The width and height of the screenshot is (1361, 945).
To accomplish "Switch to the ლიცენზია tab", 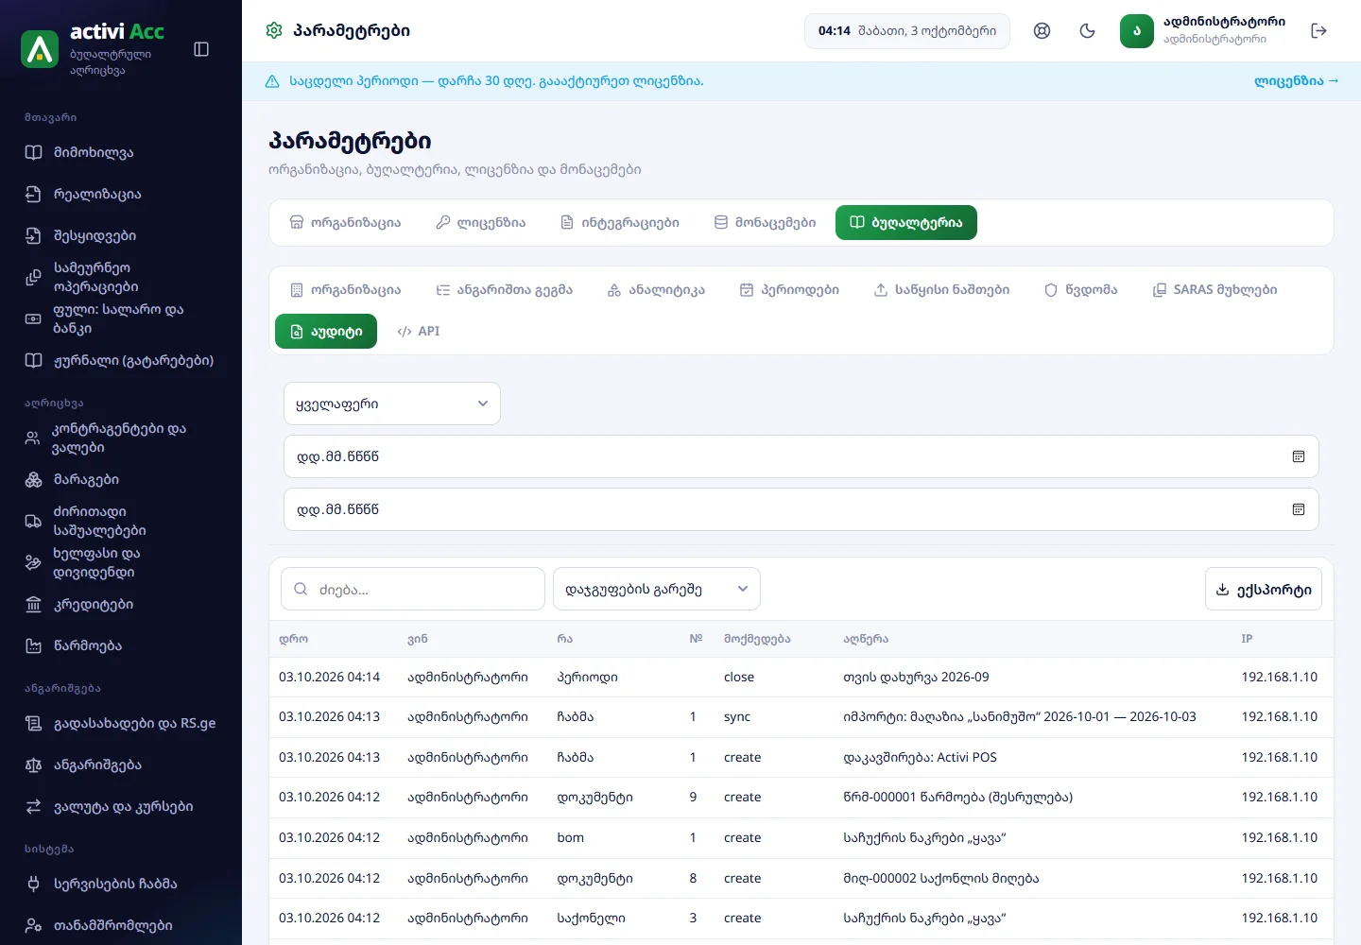I will click(x=481, y=223).
